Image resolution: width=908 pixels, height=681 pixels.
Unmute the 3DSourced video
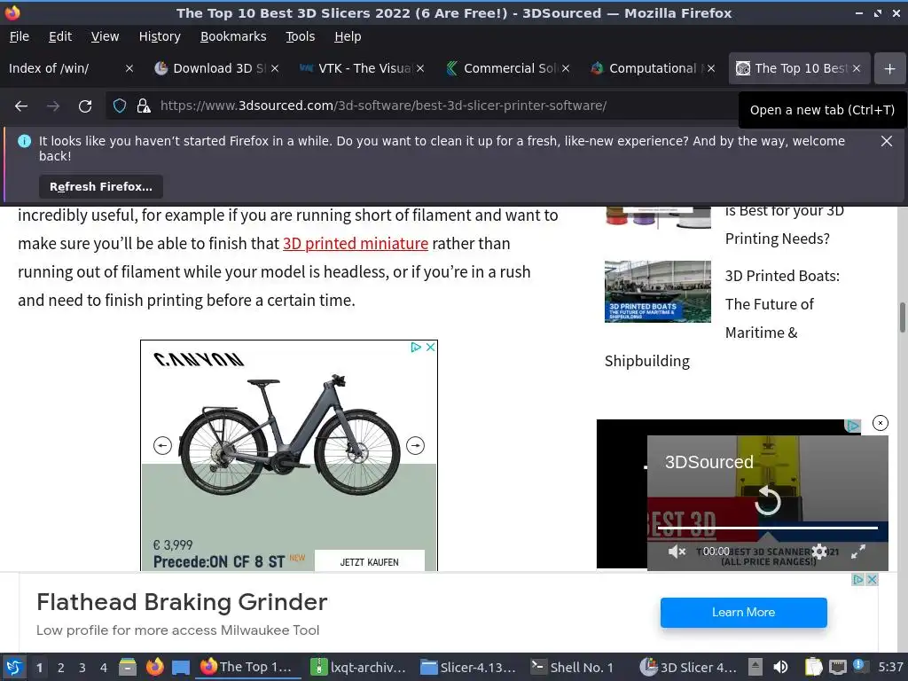[677, 552]
